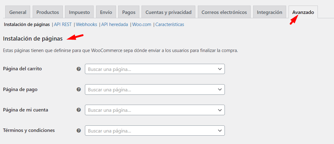
Task: Go to the Webhooks link
Action: coord(86,24)
